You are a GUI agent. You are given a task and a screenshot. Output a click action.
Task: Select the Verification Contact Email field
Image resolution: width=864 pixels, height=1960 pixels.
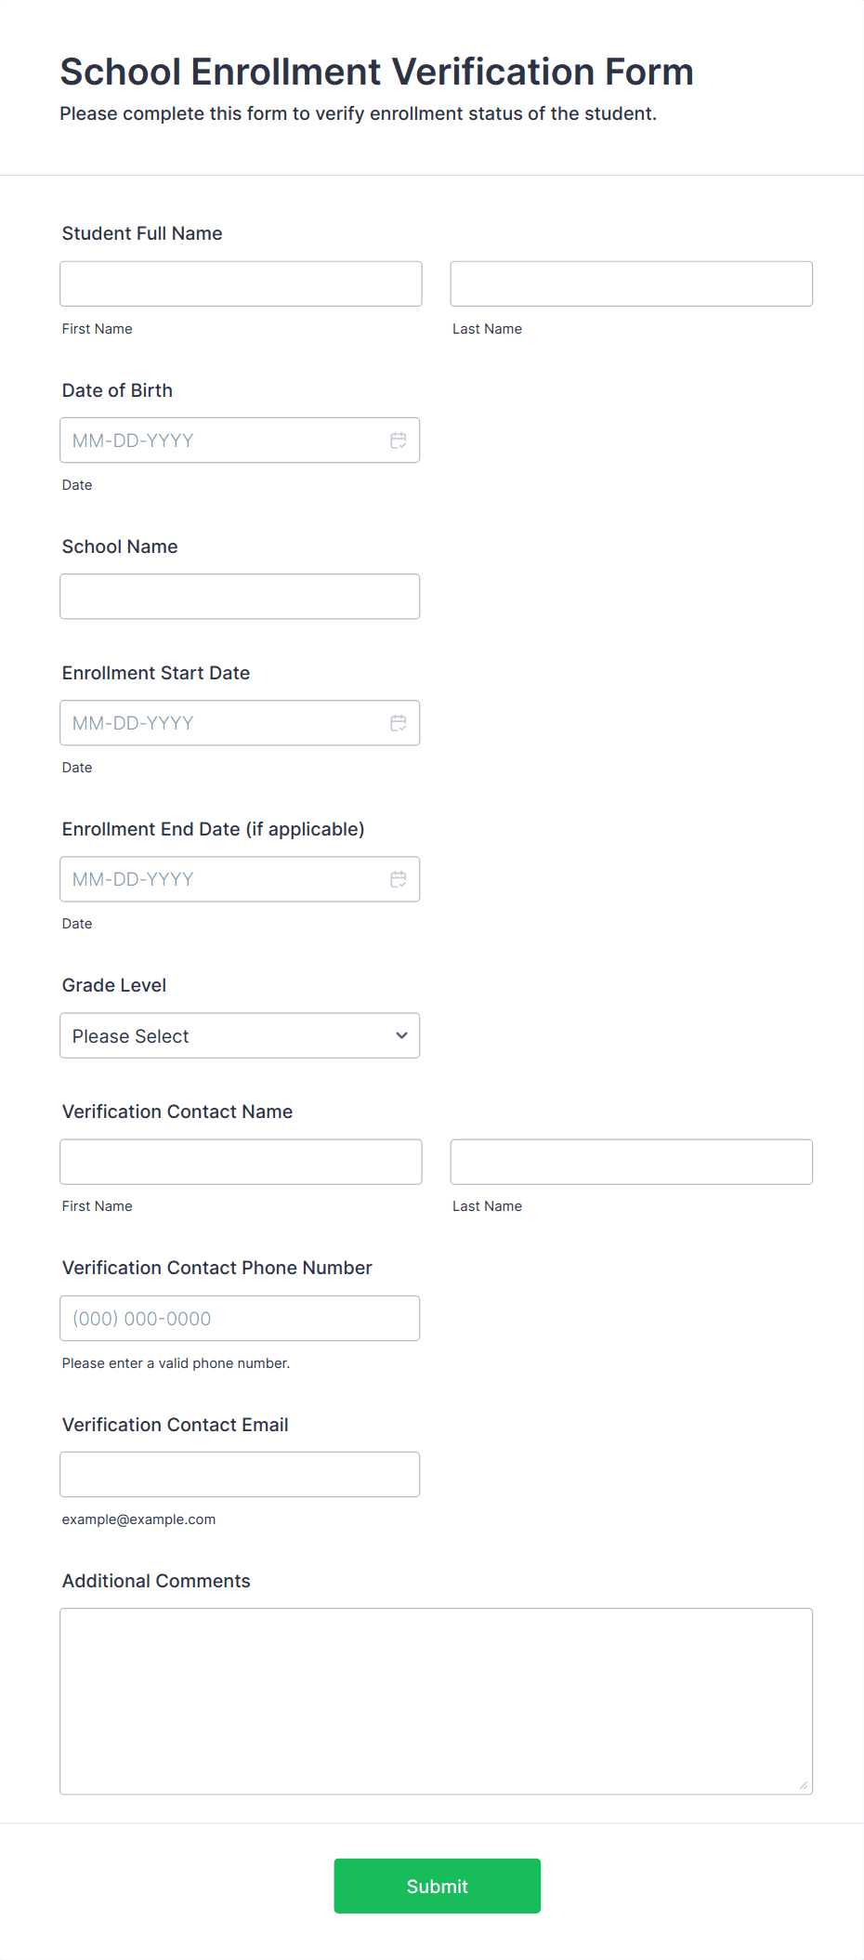click(240, 1474)
